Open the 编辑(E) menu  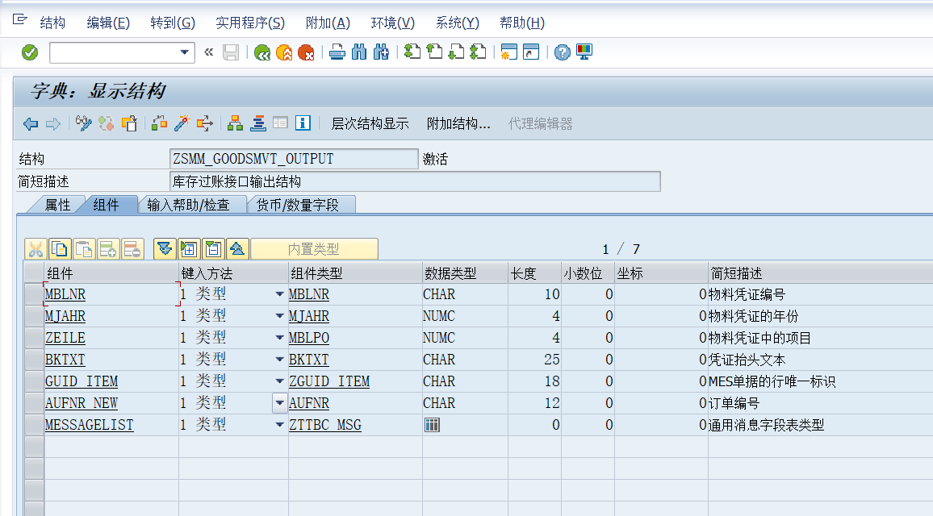[x=107, y=23]
